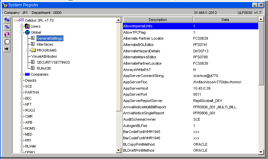The width and height of the screenshot is (268, 159).
Task: Click the AppServerPort value 8511
Action: 197,94
